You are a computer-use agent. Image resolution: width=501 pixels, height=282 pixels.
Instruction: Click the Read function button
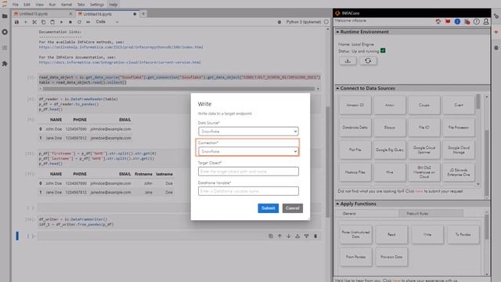391,235
